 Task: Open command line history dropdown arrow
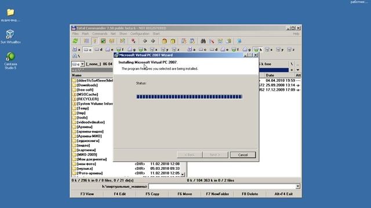tap(297, 186)
